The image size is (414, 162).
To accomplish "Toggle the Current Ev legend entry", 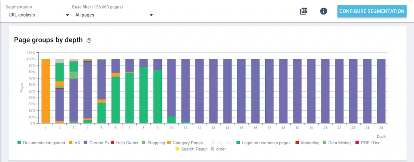I will [96, 143].
